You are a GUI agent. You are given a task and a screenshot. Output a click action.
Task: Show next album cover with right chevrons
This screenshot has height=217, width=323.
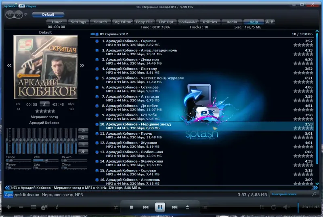(x=82, y=65)
